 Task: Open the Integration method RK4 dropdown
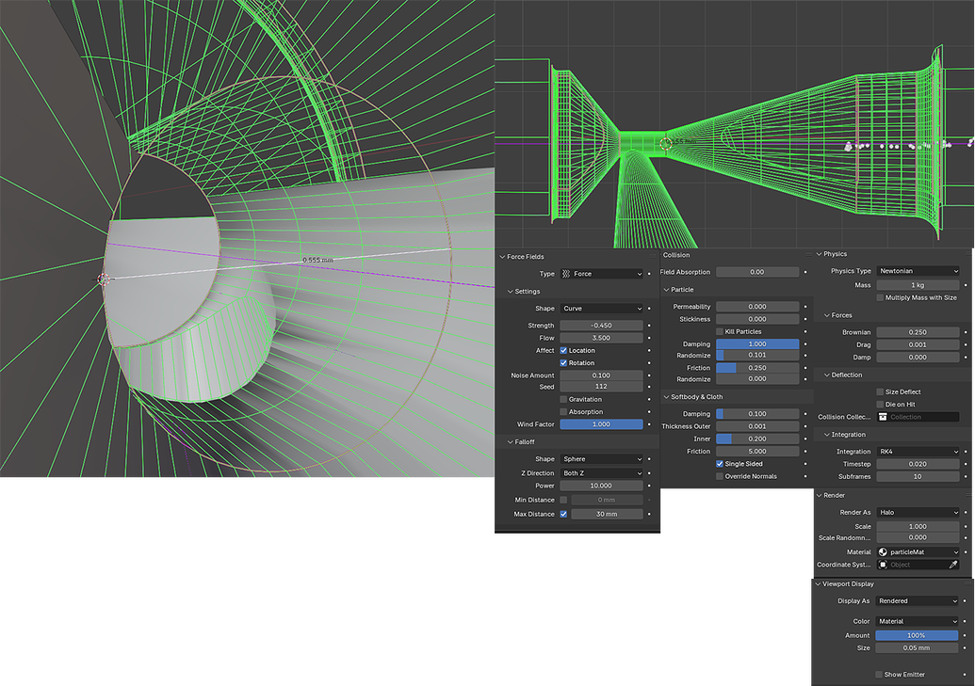pos(918,452)
